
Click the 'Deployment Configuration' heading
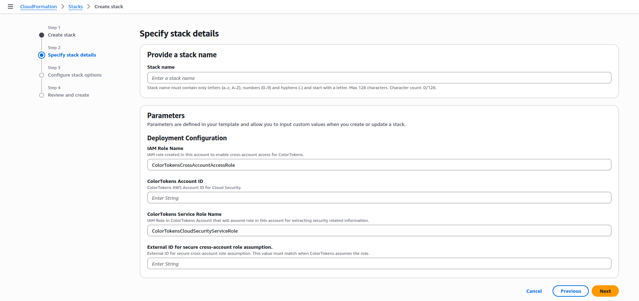point(187,138)
